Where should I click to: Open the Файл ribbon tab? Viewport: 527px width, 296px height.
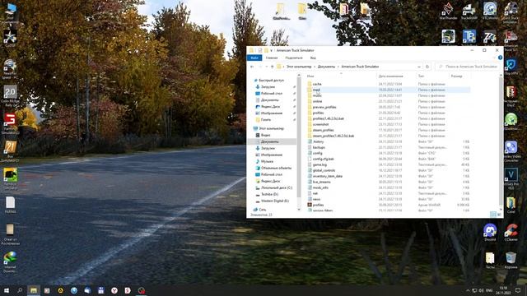254,58
